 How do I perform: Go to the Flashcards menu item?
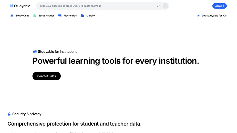(x=70, y=16)
